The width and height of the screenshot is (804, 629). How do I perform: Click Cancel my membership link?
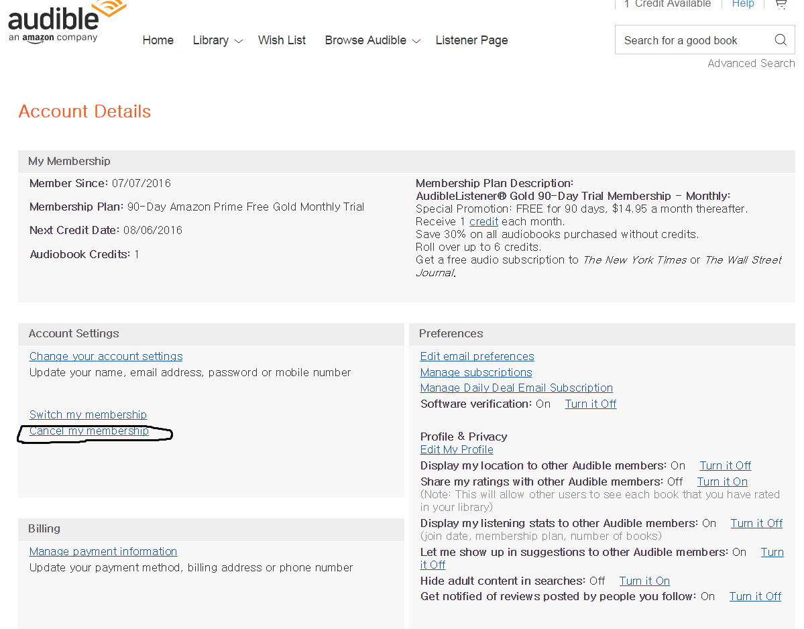pyautogui.click(x=89, y=431)
